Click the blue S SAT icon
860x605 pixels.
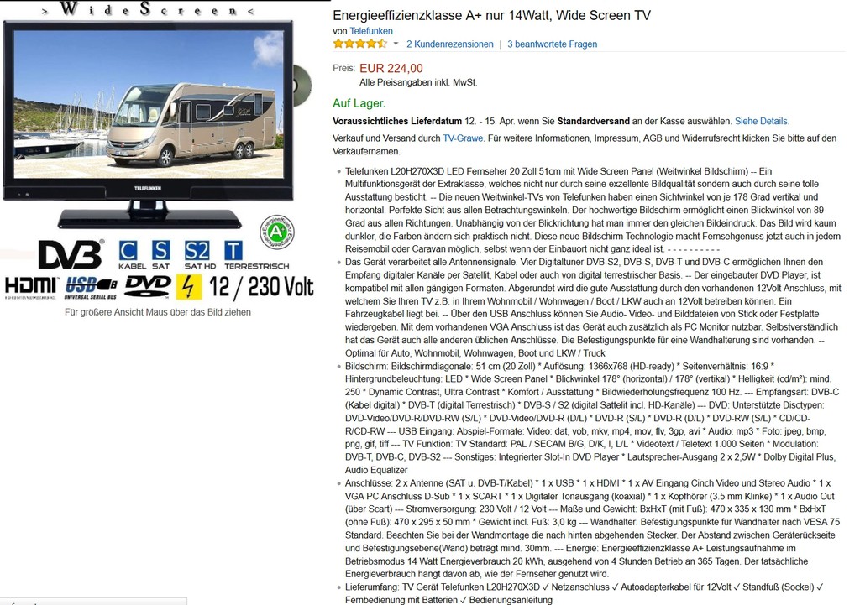[x=160, y=251]
